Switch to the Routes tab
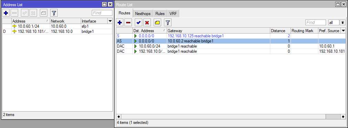 point(124,13)
